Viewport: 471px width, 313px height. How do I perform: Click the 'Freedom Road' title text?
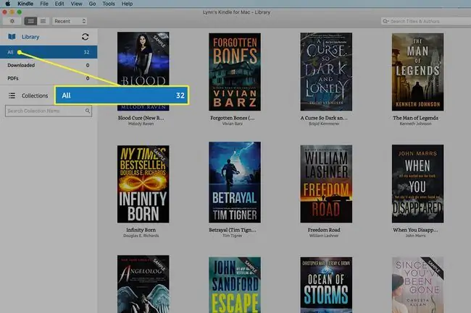pos(324,230)
